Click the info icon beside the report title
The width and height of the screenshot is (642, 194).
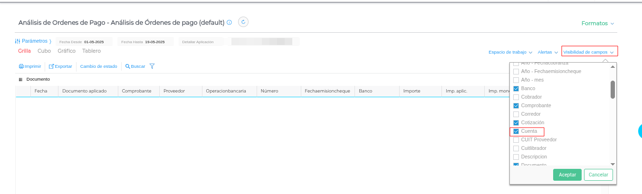[x=229, y=22]
